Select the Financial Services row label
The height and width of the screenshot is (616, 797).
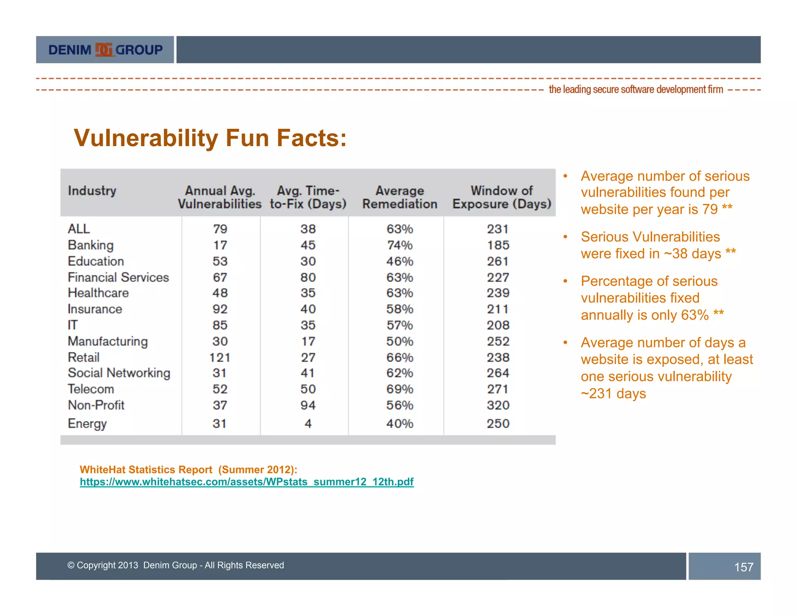118,277
